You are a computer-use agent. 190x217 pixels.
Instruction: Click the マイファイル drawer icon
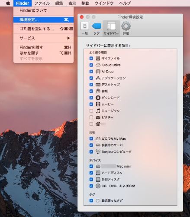tap(98, 58)
